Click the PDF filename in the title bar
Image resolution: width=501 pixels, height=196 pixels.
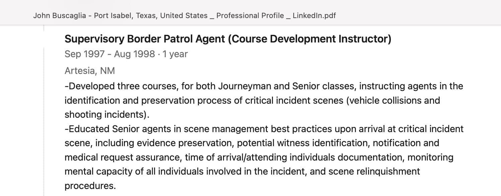point(185,16)
